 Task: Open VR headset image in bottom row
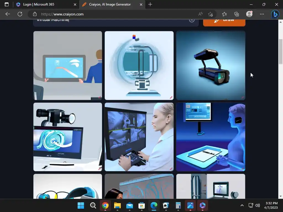tap(68, 186)
